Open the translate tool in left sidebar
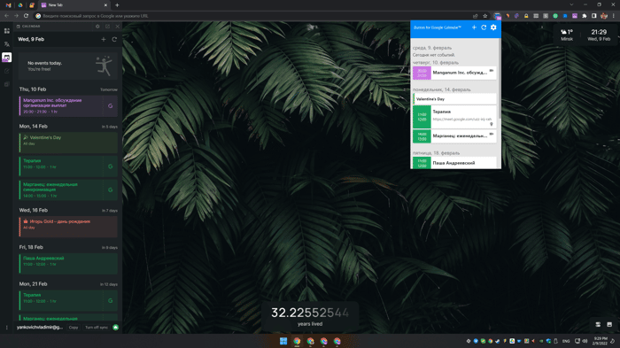This screenshot has height=348, width=620. pos(7,44)
